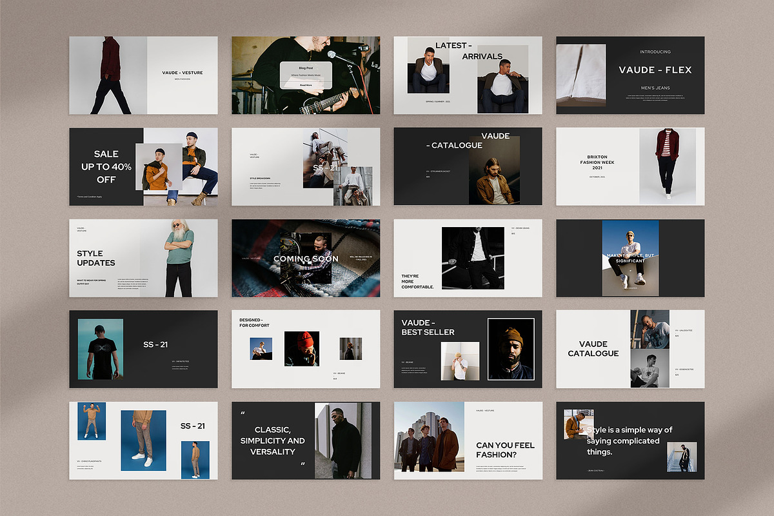Open the VAUDE - FLEX men's jeans slide
Image resolution: width=774 pixels, height=516 pixels.
pyautogui.click(x=630, y=75)
